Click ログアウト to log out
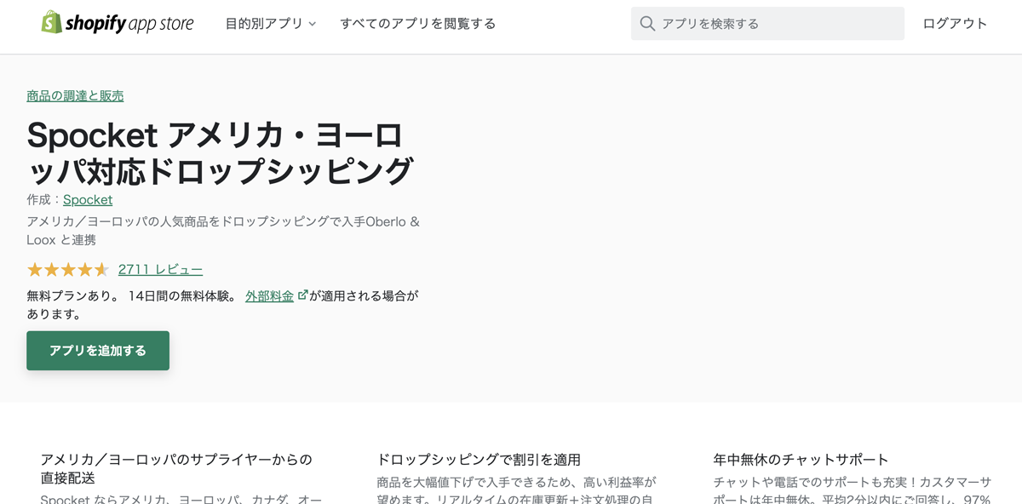The width and height of the screenshot is (1022, 504). pos(955,24)
